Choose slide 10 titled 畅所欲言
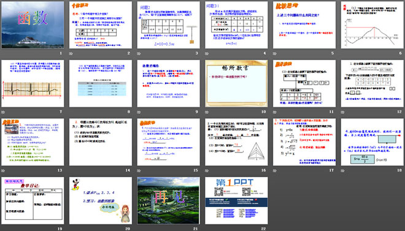 (236, 83)
